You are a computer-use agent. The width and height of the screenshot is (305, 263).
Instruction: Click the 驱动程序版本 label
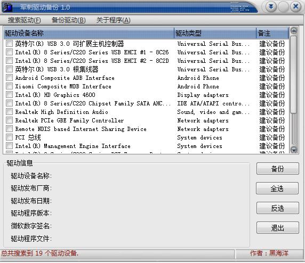(x=31, y=213)
